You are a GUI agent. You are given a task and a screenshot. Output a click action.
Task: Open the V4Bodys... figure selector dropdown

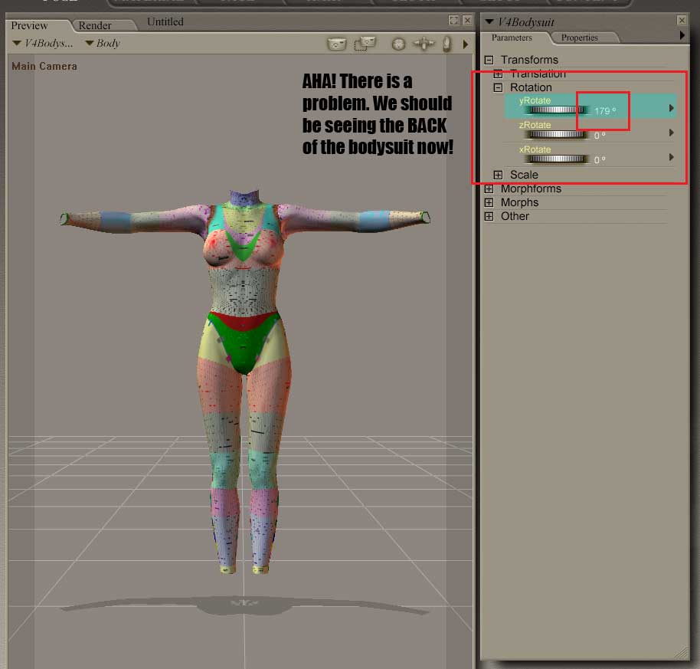coord(43,44)
